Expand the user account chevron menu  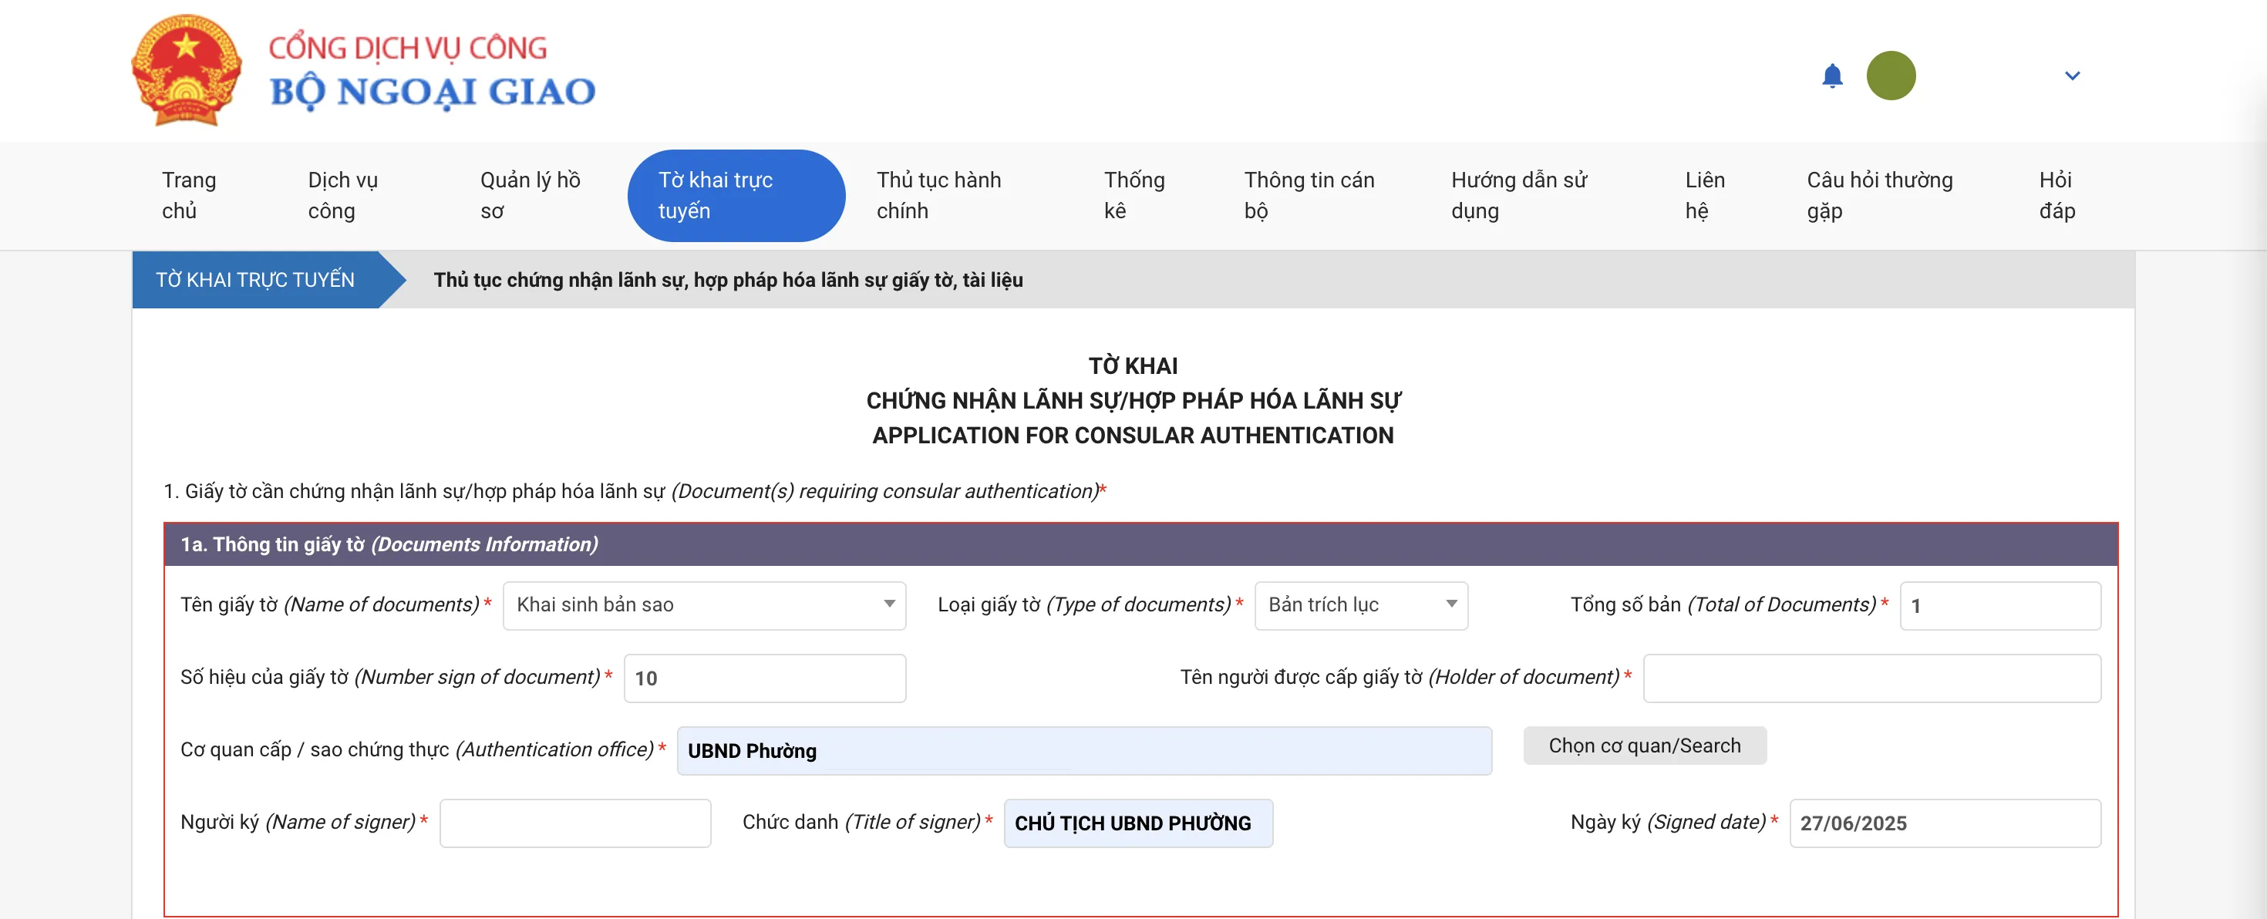2072,76
